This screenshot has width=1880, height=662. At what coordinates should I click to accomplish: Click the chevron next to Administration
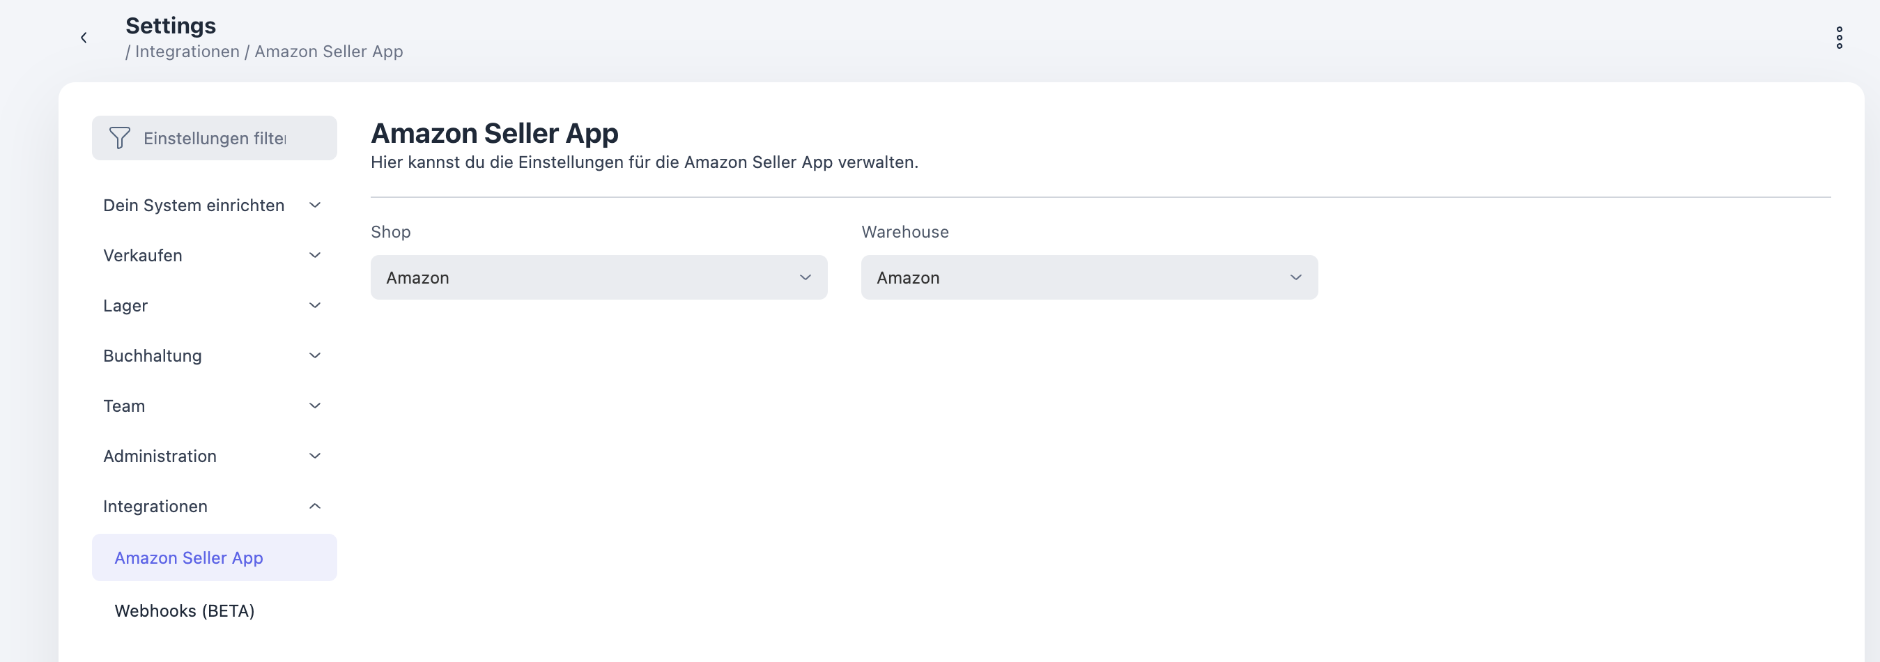(314, 456)
